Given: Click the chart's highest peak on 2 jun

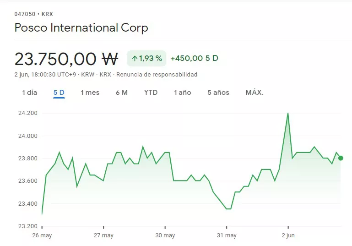Looking at the screenshot, I should click(288, 113).
